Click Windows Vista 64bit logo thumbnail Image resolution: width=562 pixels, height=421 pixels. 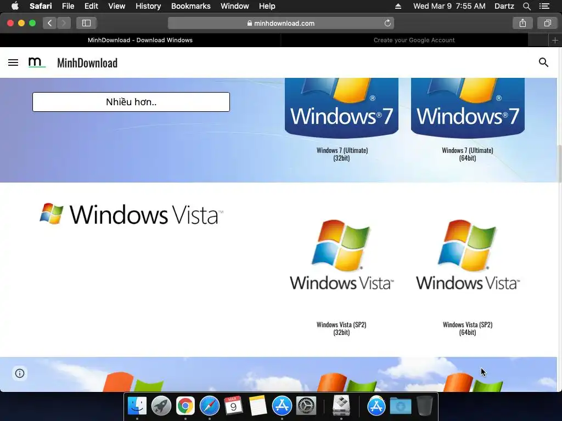click(x=468, y=255)
